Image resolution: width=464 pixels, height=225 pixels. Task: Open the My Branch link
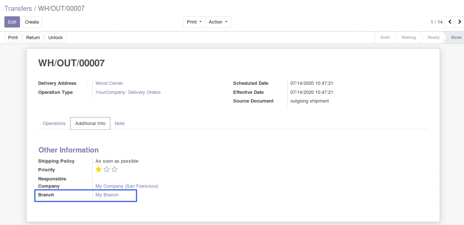tap(107, 195)
